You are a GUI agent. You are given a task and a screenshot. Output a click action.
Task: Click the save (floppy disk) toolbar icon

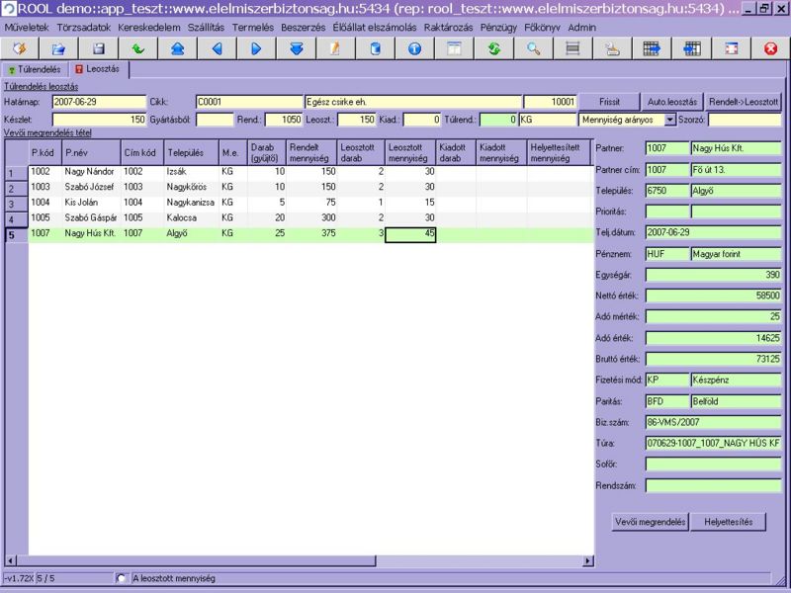point(98,47)
